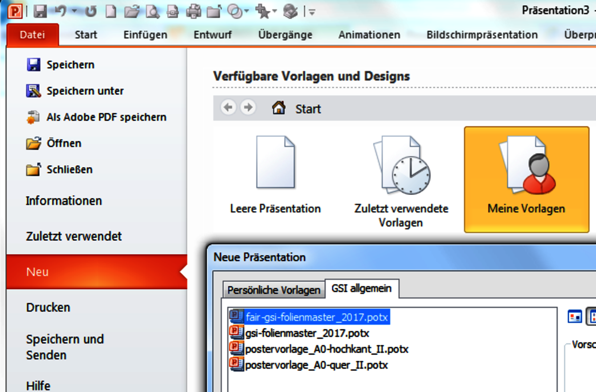Open the undo history dropdown arrow

[x=74, y=11]
